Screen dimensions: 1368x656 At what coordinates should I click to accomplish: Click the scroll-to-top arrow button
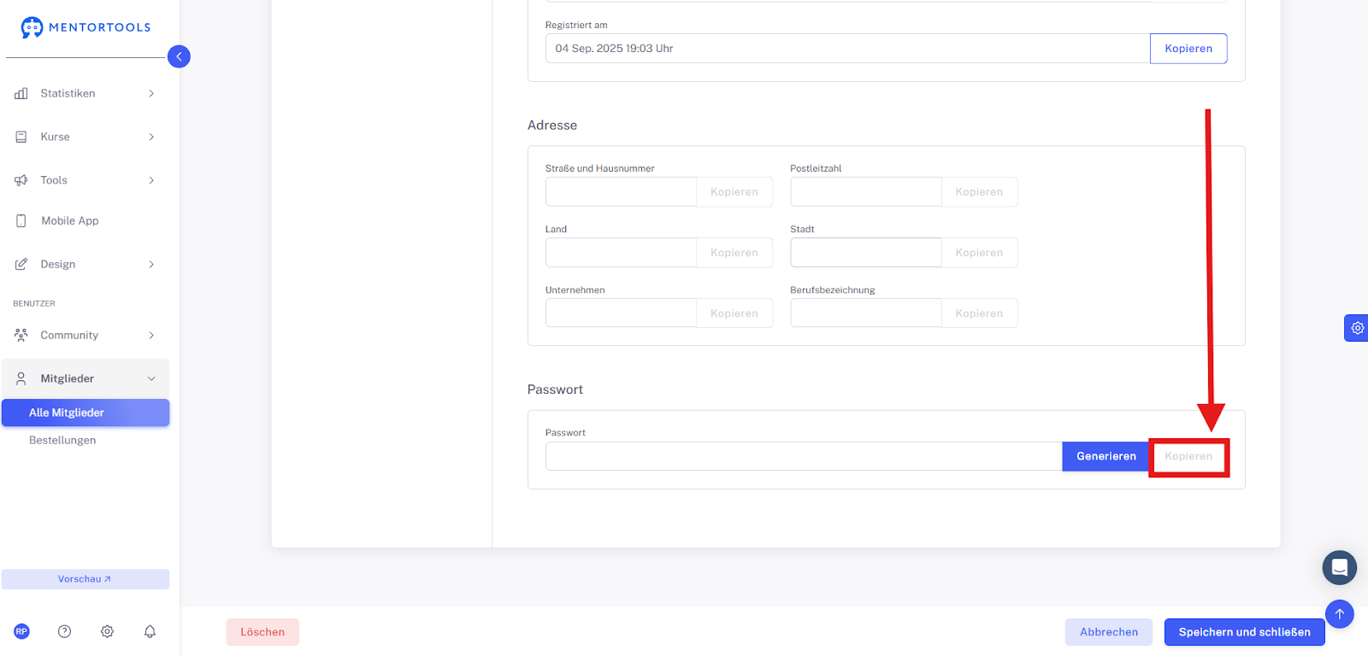tap(1340, 613)
